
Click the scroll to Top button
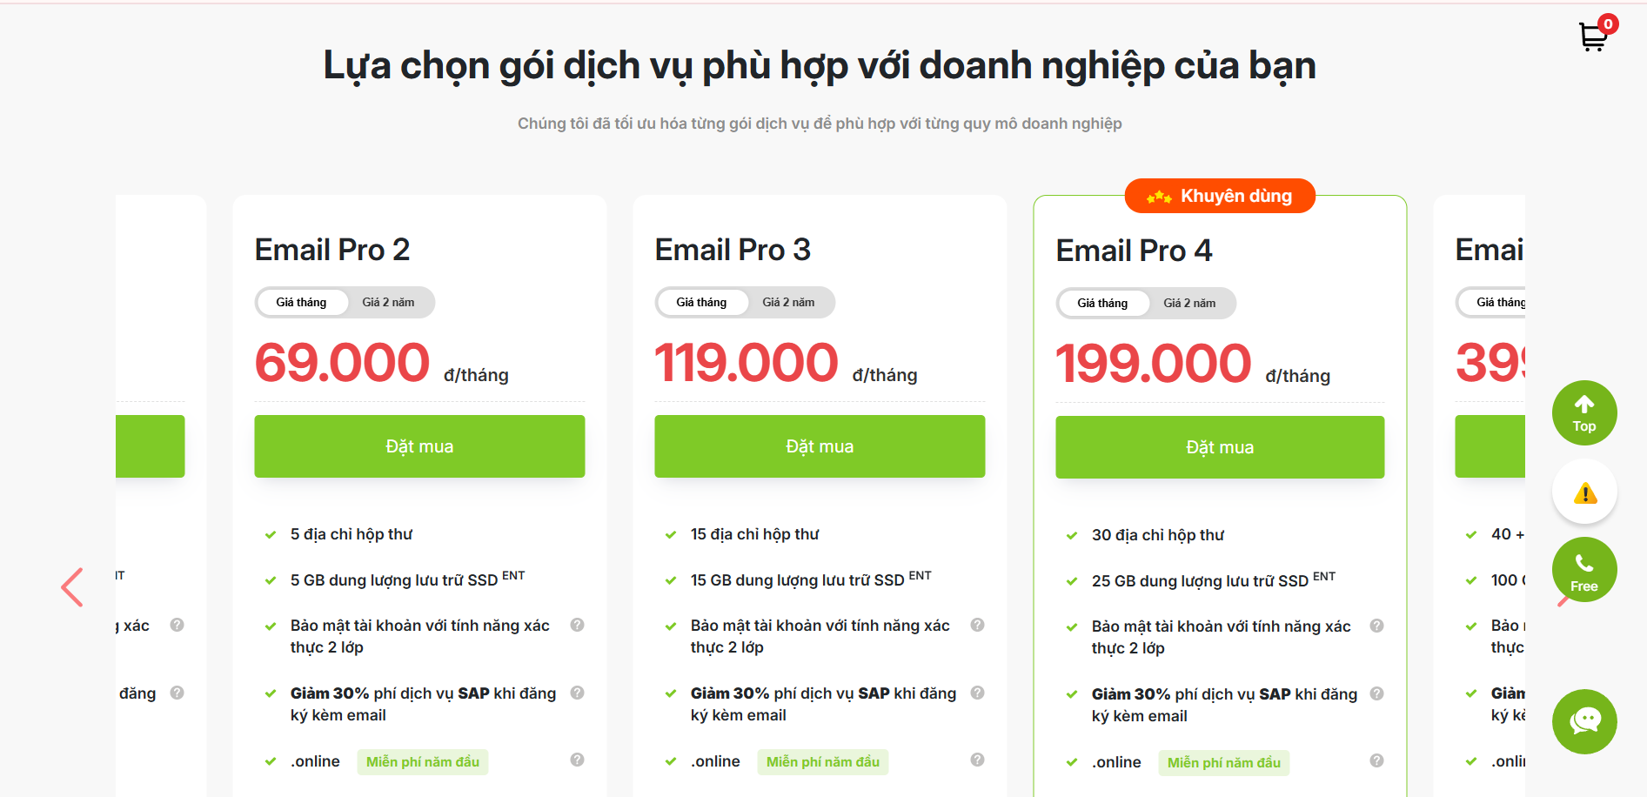1583,413
